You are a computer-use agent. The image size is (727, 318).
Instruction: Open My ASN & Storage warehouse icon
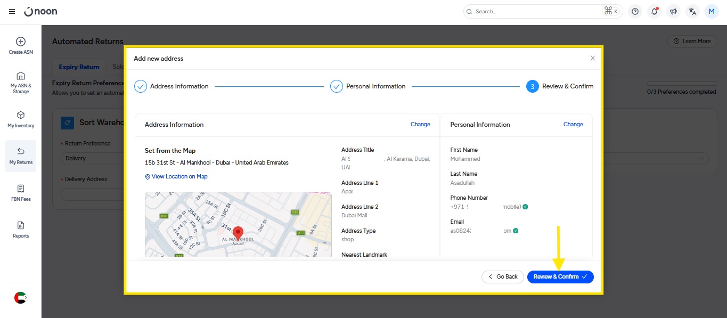(21, 76)
